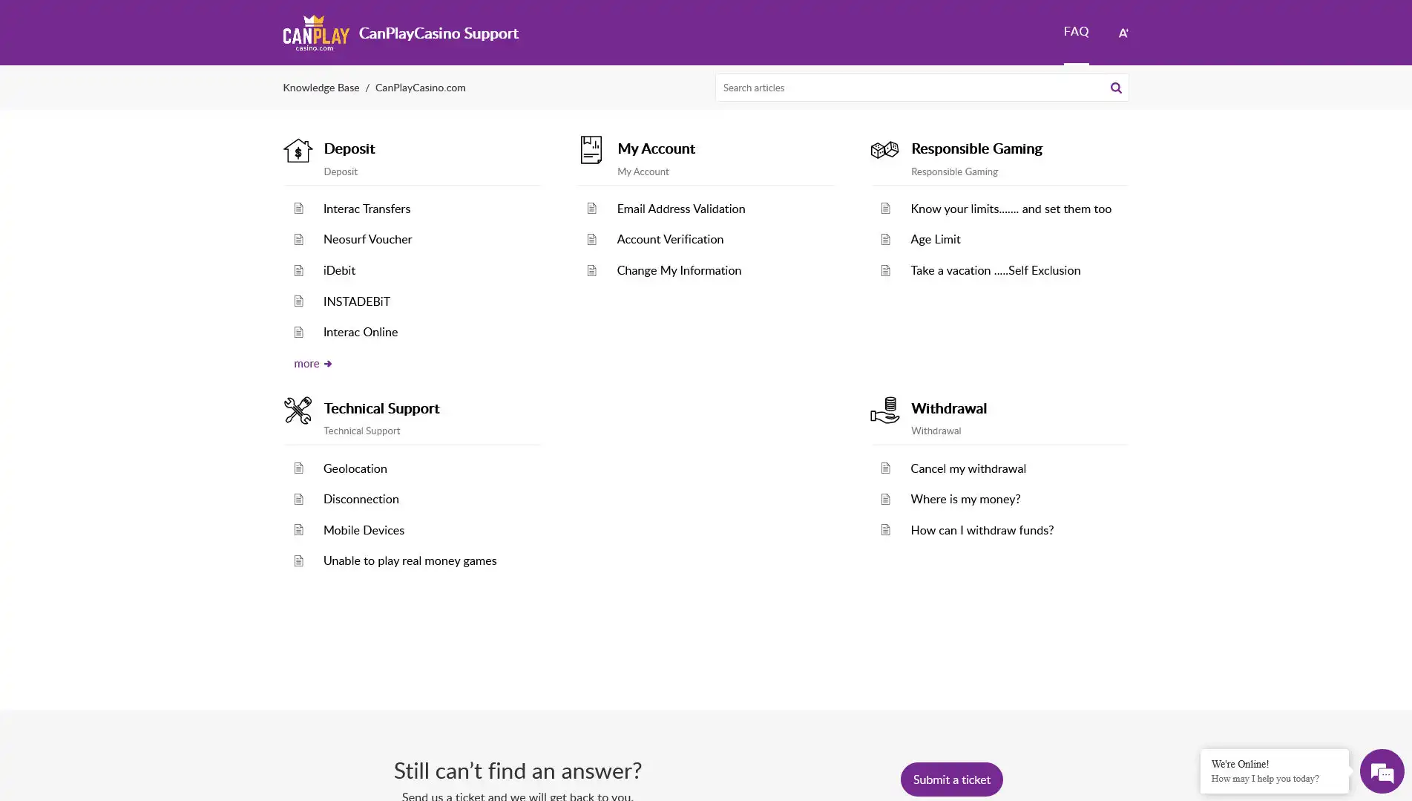
Task: Open the Technical Support category heading
Action: pos(381,408)
